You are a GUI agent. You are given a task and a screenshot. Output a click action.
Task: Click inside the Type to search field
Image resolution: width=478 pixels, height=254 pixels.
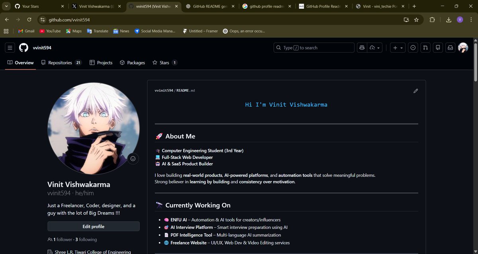click(x=313, y=47)
